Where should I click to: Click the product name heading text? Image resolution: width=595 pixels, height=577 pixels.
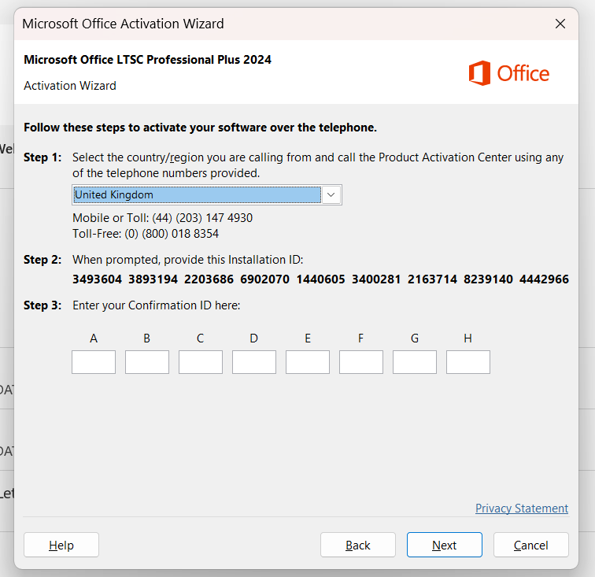point(147,60)
